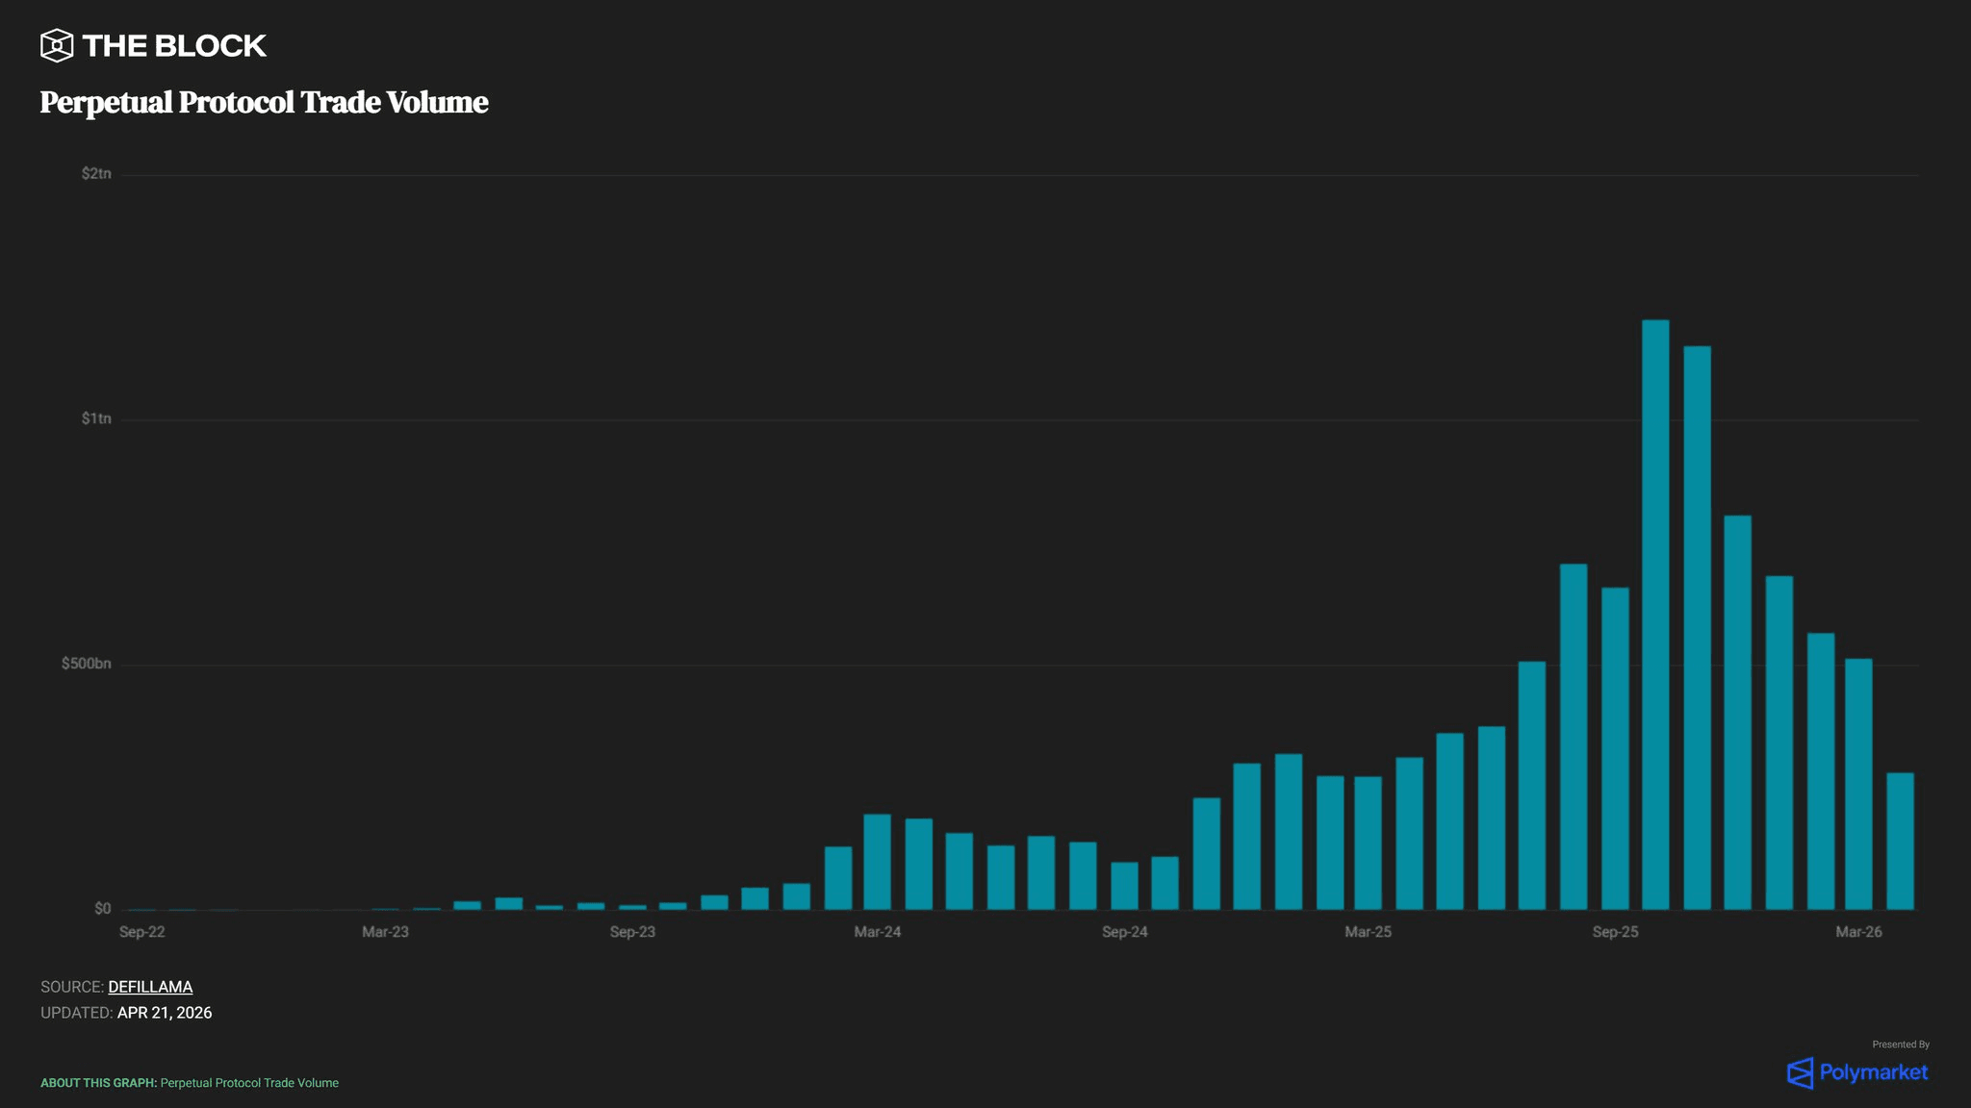The height and width of the screenshot is (1108, 1971).
Task: Open the DEFILLAMA source link
Action: [x=150, y=987]
